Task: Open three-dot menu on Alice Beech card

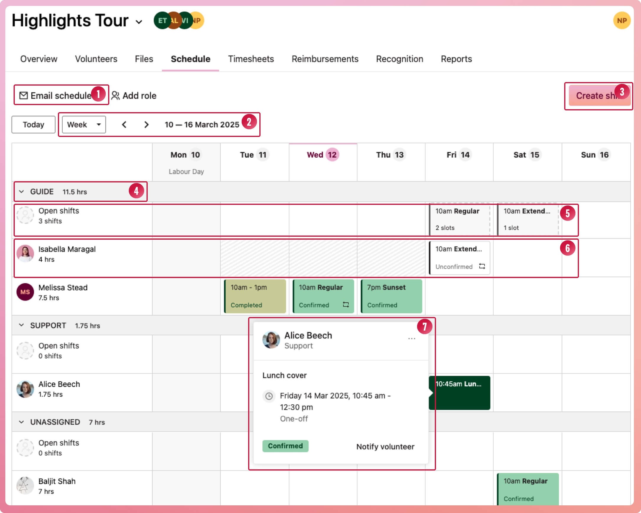Action: pos(411,339)
